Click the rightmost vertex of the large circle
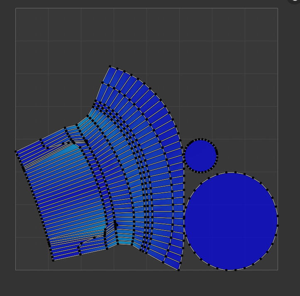Viewport: 300px width, 296px height. [x=278, y=216]
